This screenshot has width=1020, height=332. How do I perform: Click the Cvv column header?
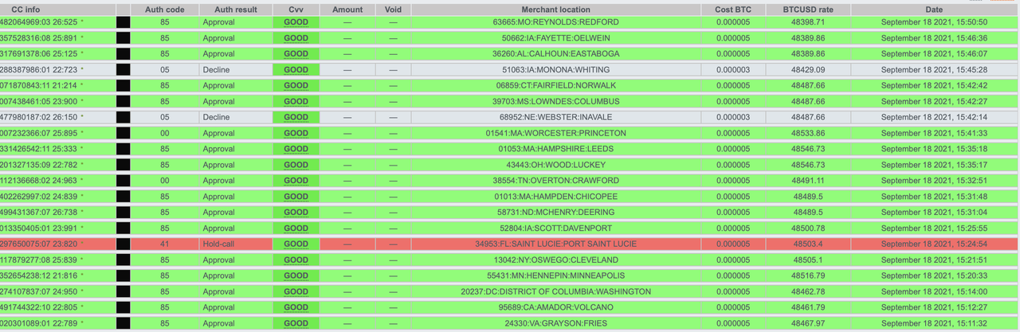tap(296, 10)
